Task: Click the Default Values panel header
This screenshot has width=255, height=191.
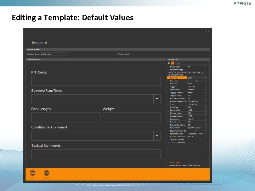Action: click(x=188, y=59)
